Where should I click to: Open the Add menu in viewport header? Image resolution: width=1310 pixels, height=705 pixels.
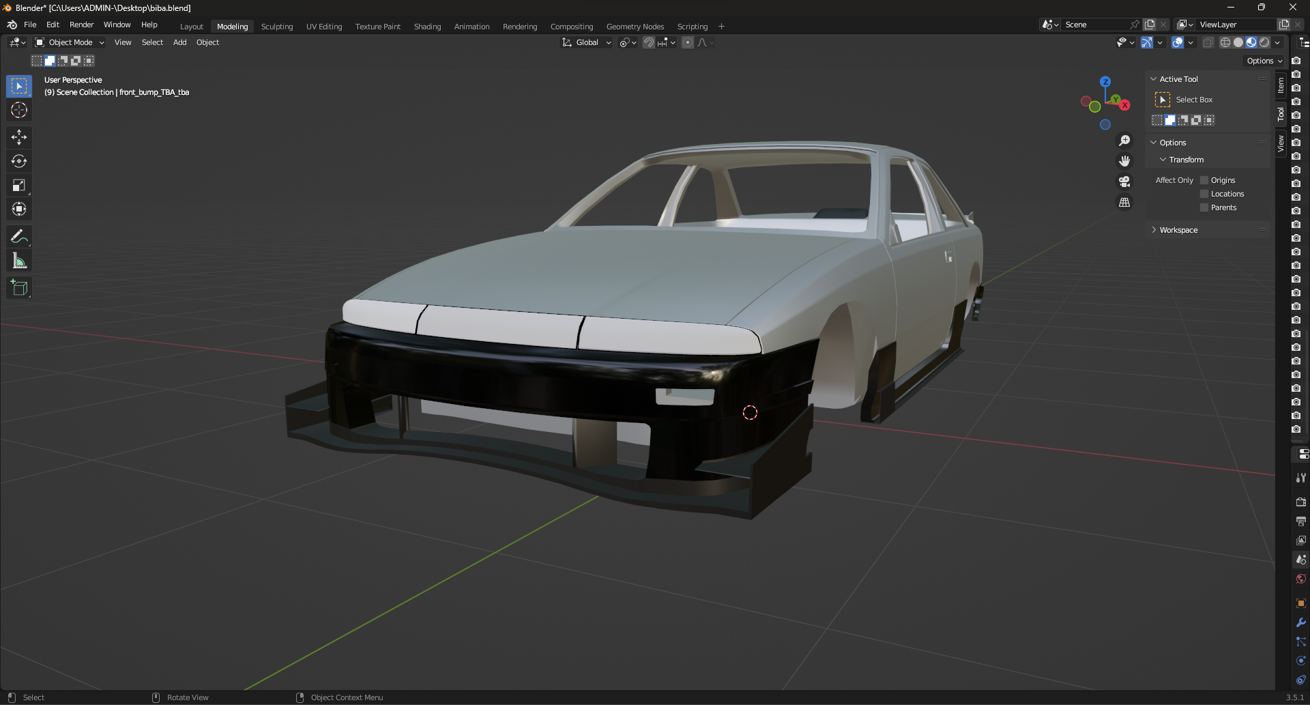179,42
